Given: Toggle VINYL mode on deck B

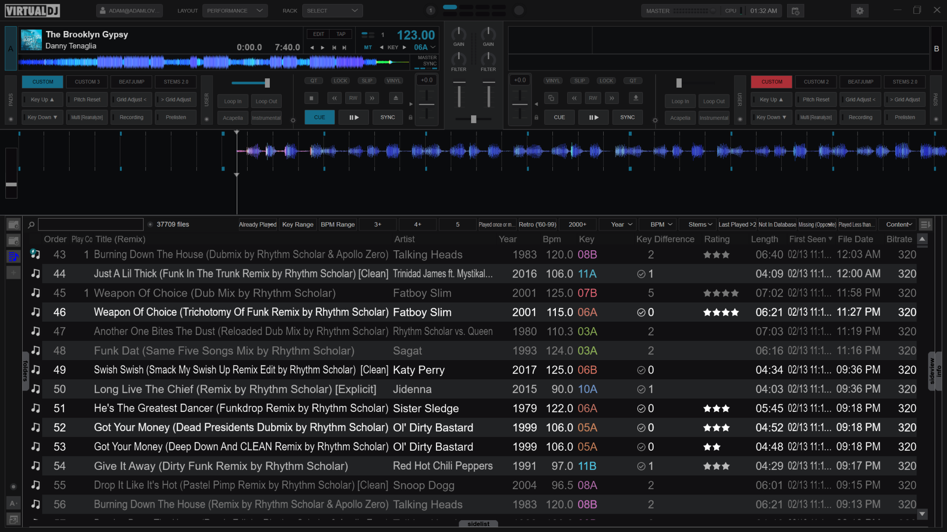Looking at the screenshot, I should pos(553,81).
